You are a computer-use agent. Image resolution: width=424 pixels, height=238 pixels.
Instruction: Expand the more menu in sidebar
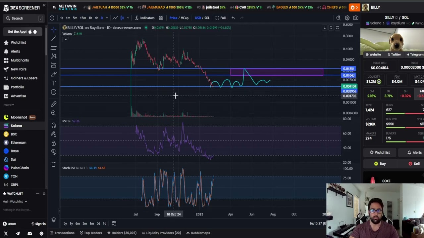9,105
